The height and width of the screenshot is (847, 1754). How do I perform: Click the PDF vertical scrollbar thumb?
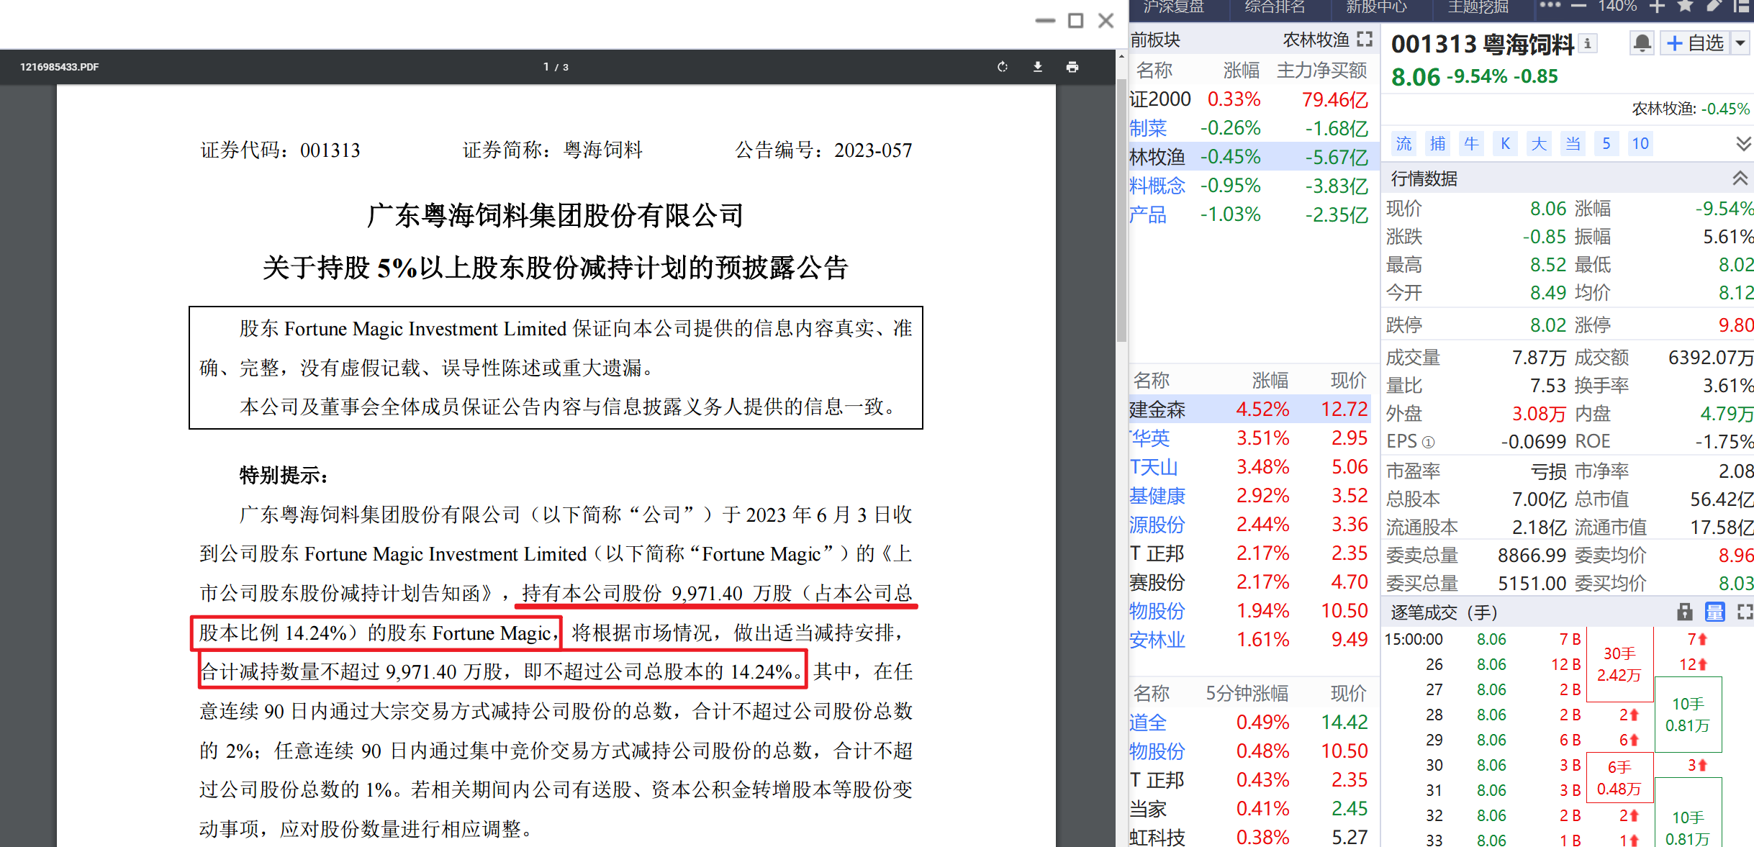pos(1121,209)
